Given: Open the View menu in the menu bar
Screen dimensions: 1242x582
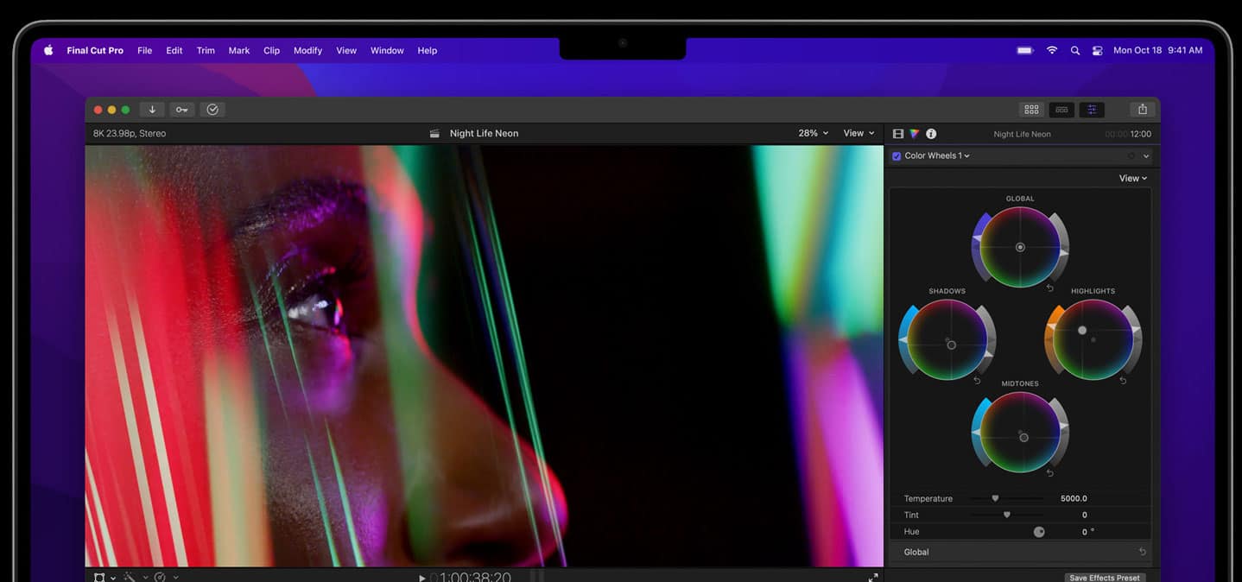Looking at the screenshot, I should pyautogui.click(x=346, y=50).
